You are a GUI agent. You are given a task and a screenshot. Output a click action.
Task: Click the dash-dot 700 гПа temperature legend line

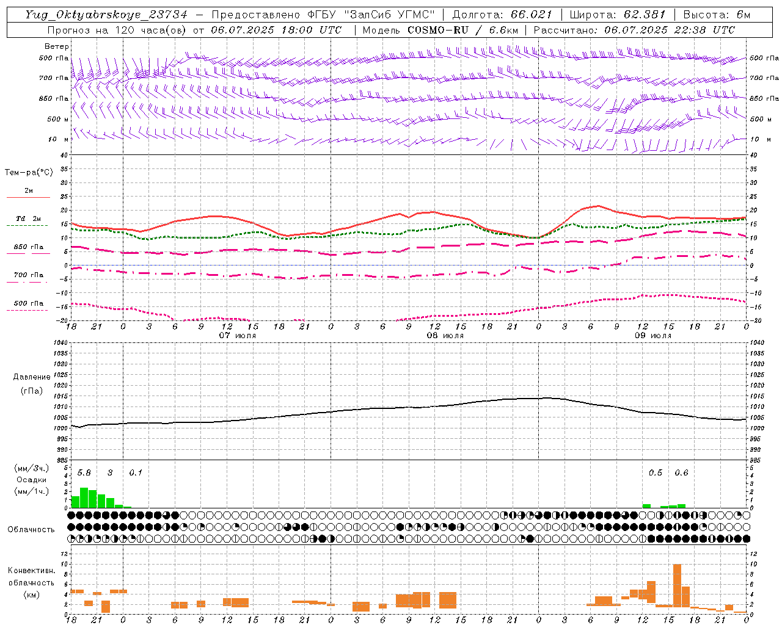point(27,282)
